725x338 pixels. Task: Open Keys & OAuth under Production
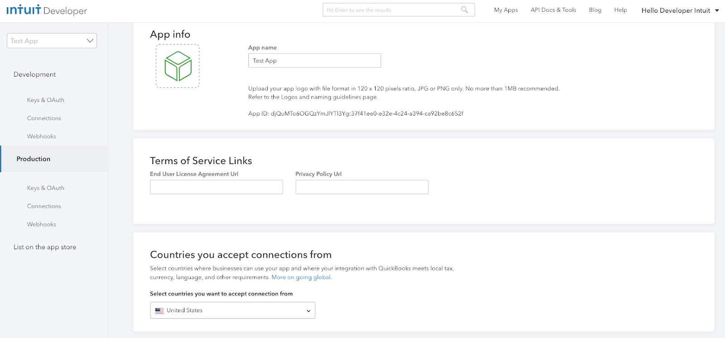click(46, 188)
